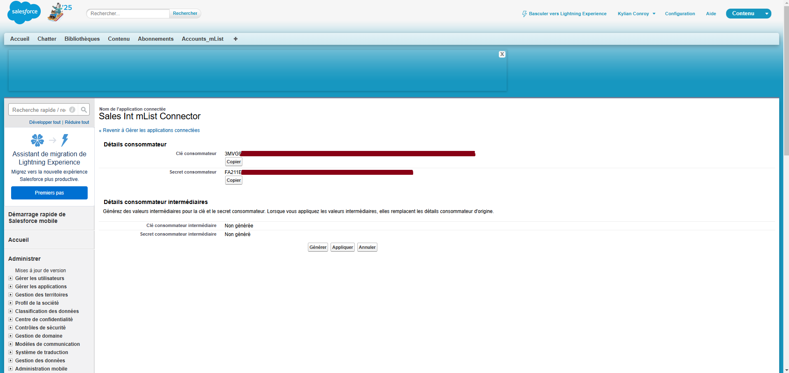Image resolution: width=789 pixels, height=373 pixels.
Task: Open Gérer les utilisateurs link text
Action: coord(40,278)
